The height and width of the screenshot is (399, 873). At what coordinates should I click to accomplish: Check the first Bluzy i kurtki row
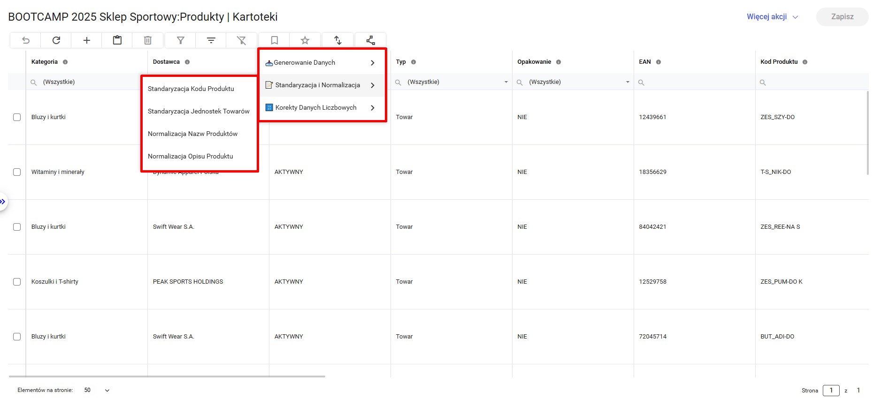tap(17, 117)
